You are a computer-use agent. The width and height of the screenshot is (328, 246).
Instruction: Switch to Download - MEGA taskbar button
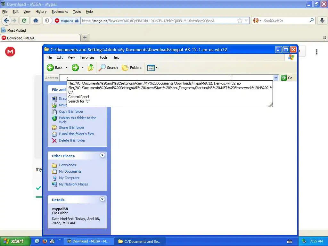pyautogui.click(x=89, y=242)
